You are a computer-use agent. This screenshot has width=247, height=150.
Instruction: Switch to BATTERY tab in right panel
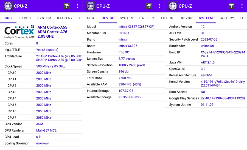tap(226, 18)
